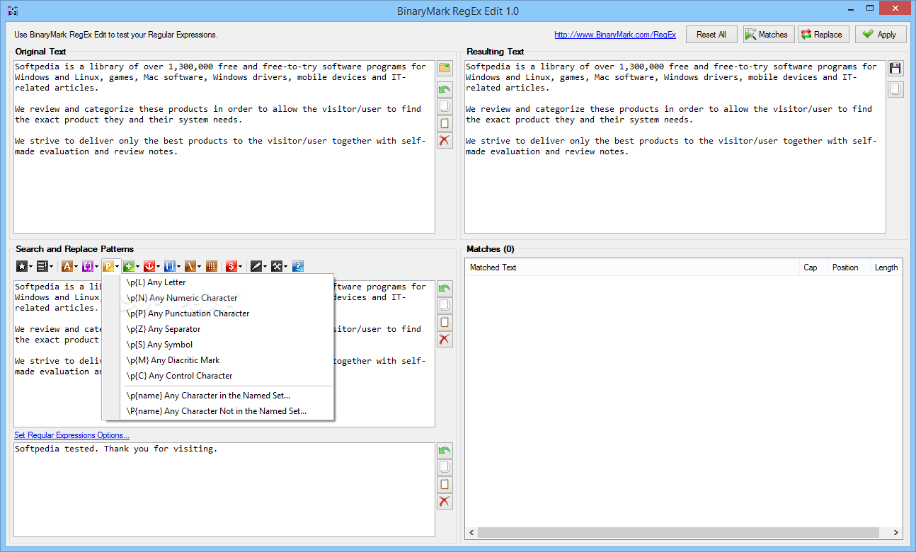
Task: Click the 'Cap' column header
Action: [x=813, y=268]
